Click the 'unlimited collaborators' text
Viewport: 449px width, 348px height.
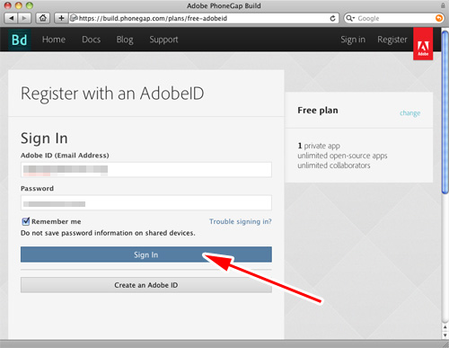click(x=334, y=165)
